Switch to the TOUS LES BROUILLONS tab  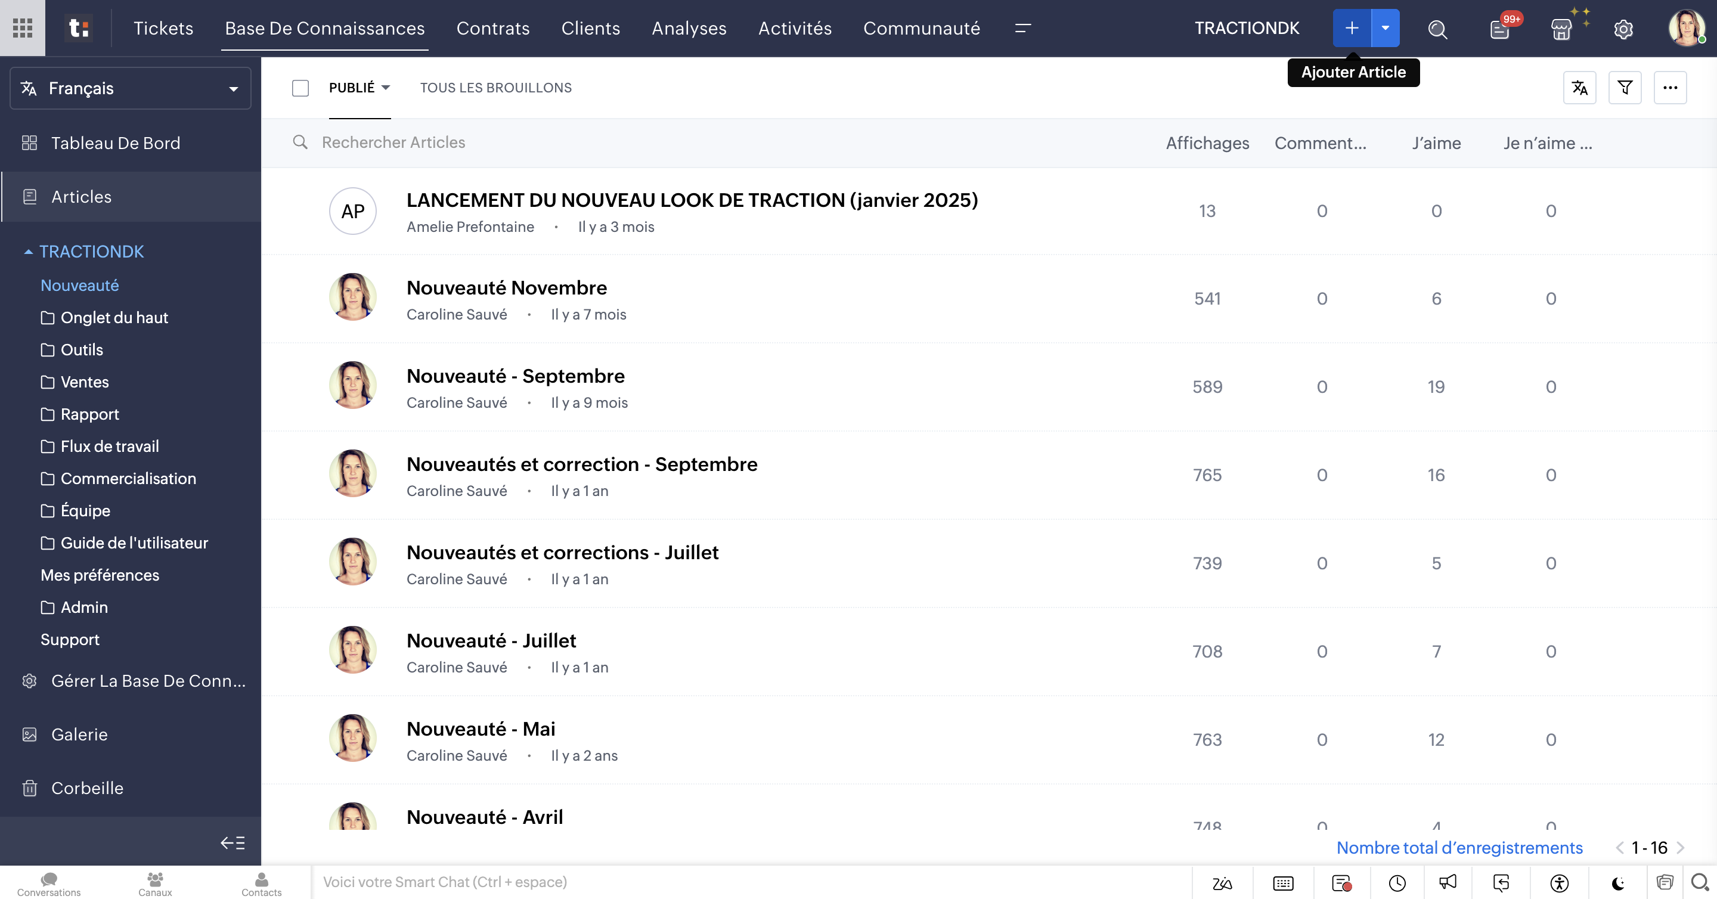[495, 87]
